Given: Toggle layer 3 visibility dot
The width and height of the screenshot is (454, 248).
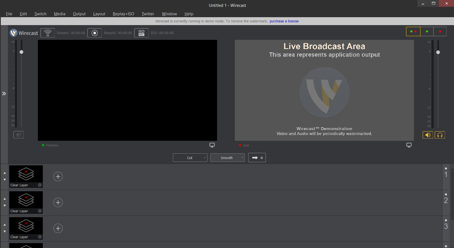Looking at the screenshot, I should pyautogui.click(x=446, y=220).
